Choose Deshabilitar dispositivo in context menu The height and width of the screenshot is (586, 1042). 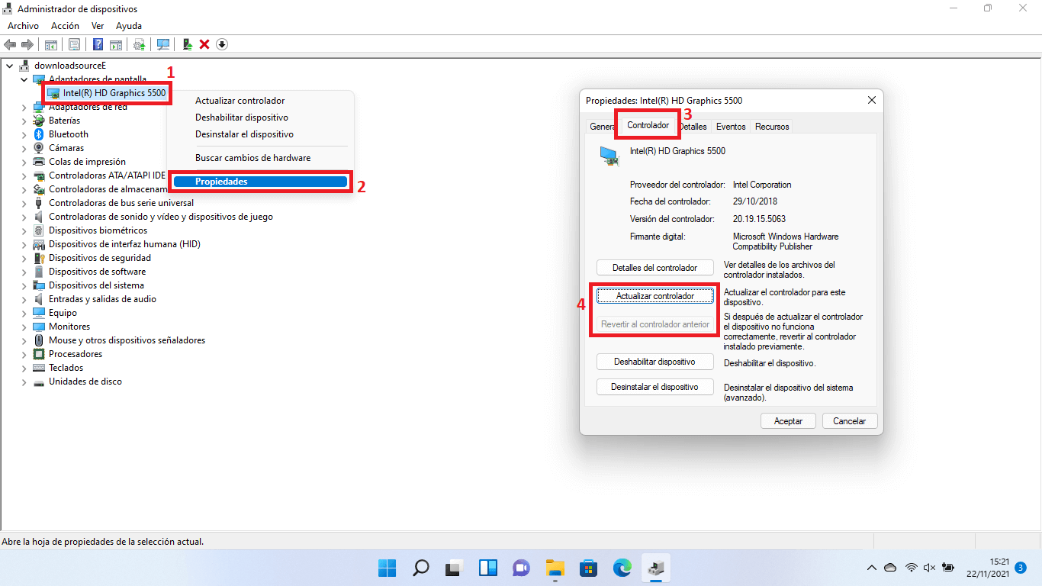pyautogui.click(x=242, y=118)
